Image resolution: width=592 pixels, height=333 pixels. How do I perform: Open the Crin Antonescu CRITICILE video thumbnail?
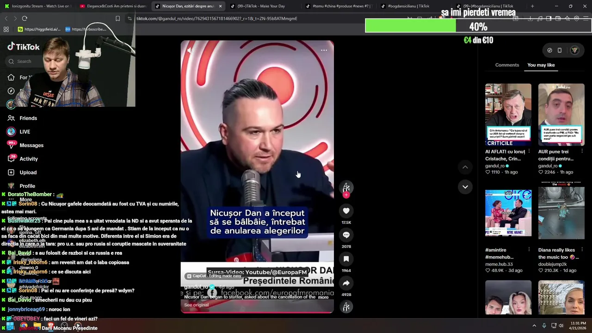tap(508, 115)
